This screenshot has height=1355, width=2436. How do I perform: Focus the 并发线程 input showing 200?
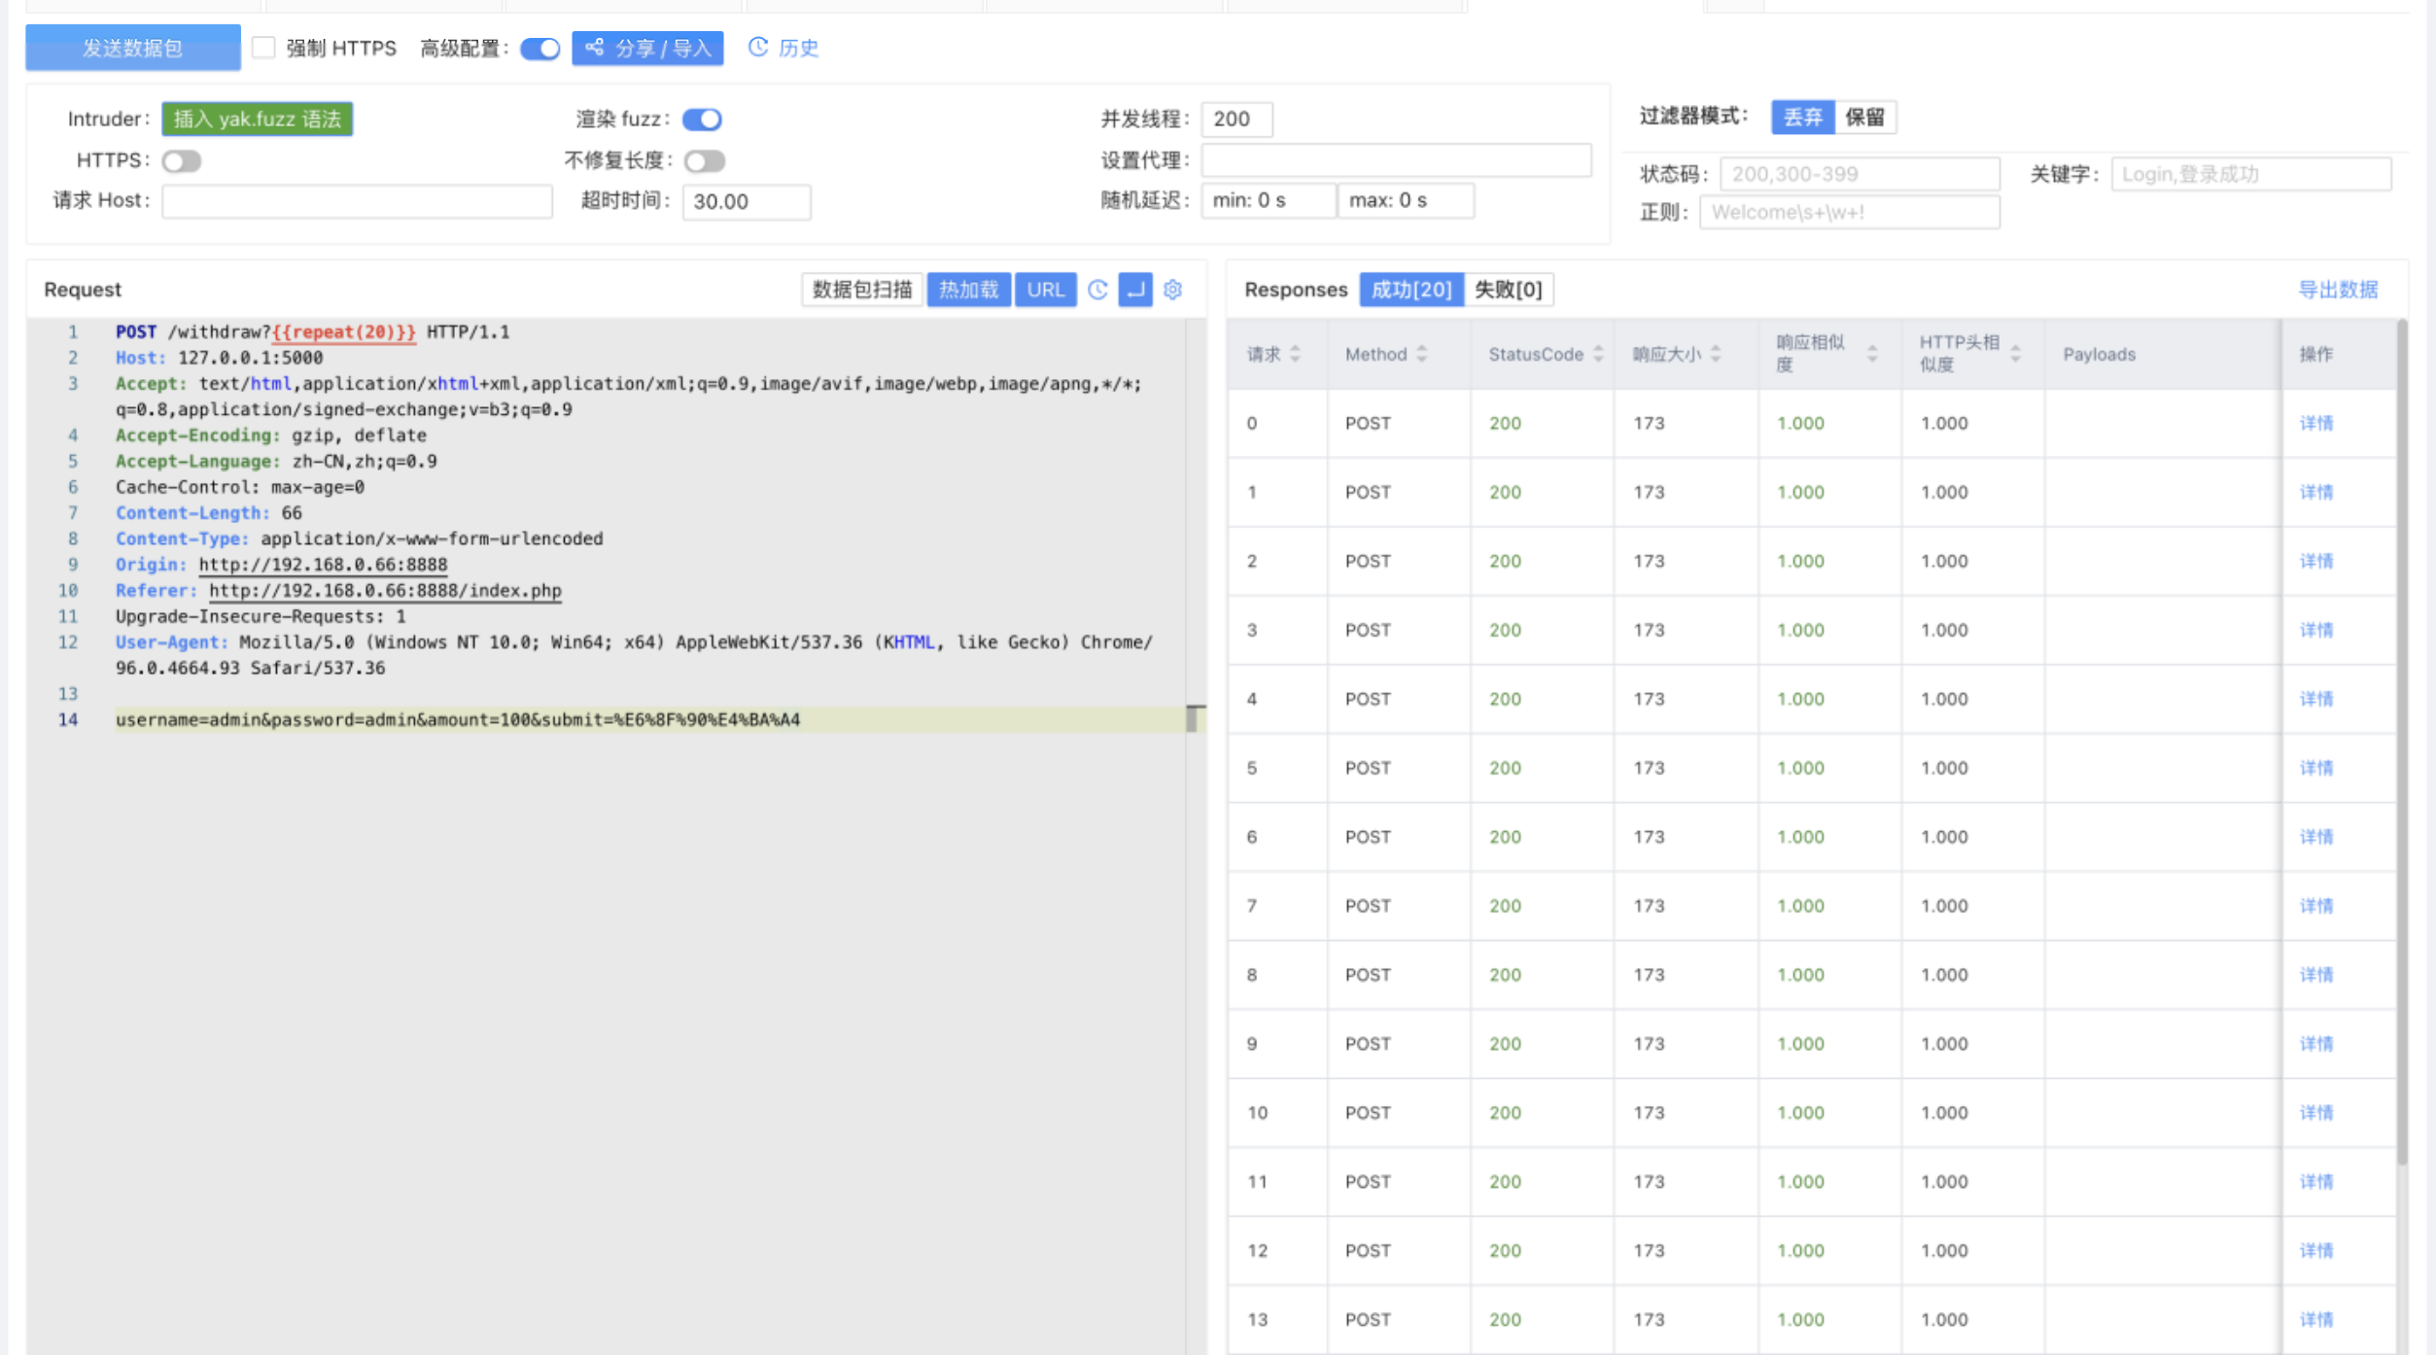click(x=1236, y=119)
